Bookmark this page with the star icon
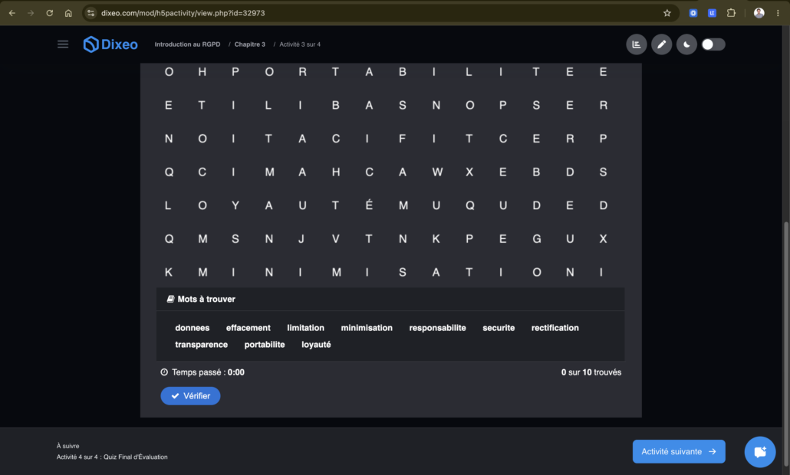This screenshot has width=790, height=475. tap(667, 13)
